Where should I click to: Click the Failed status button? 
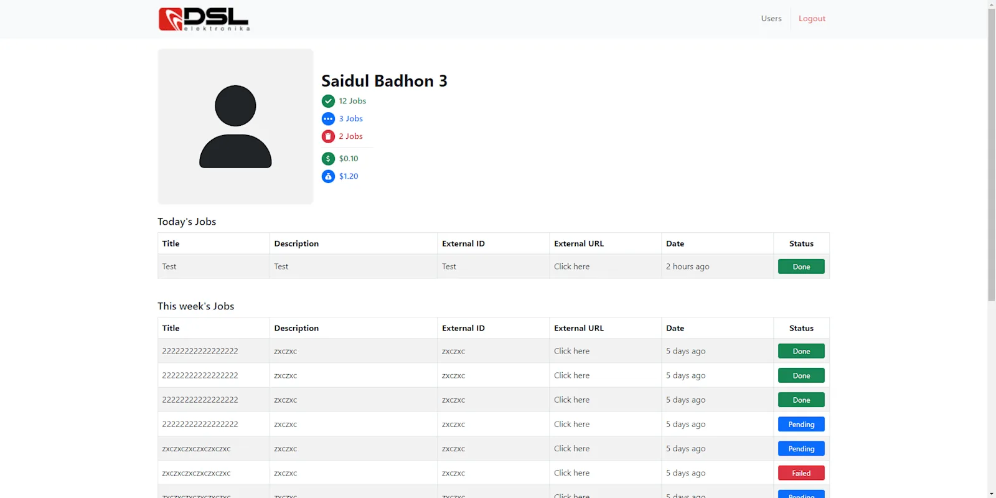pos(801,473)
